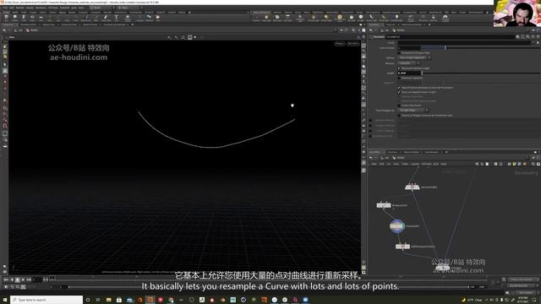Toggle Even Last Segment Same Length checkbox

click(399, 92)
